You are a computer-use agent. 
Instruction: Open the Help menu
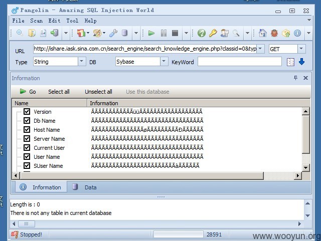point(90,21)
